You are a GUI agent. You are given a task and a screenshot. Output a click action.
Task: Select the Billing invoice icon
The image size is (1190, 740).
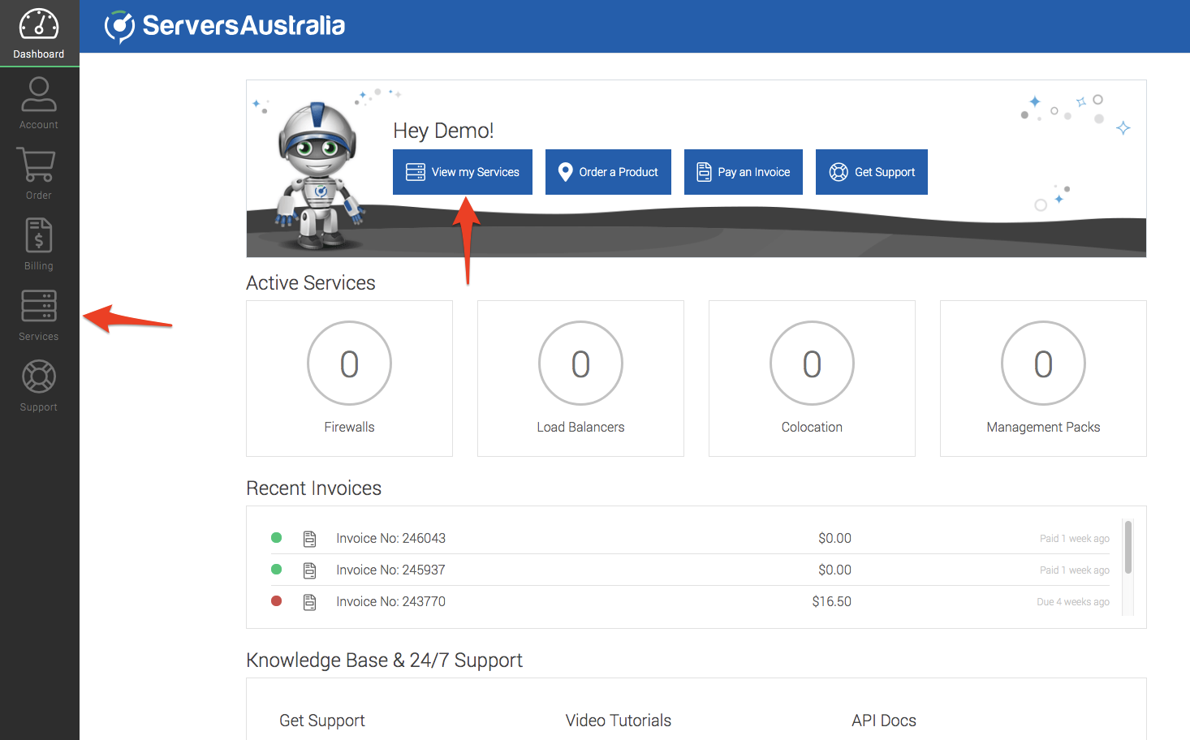coord(38,236)
